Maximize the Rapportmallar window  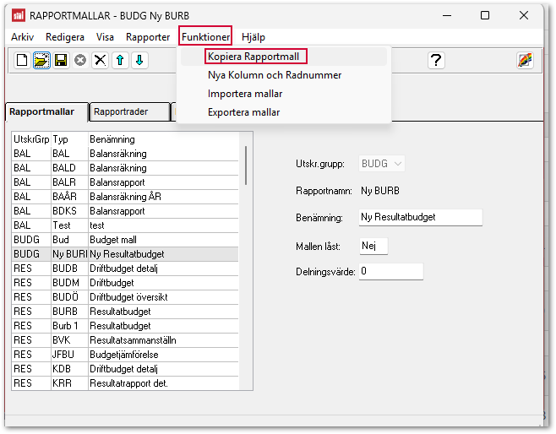coord(485,15)
